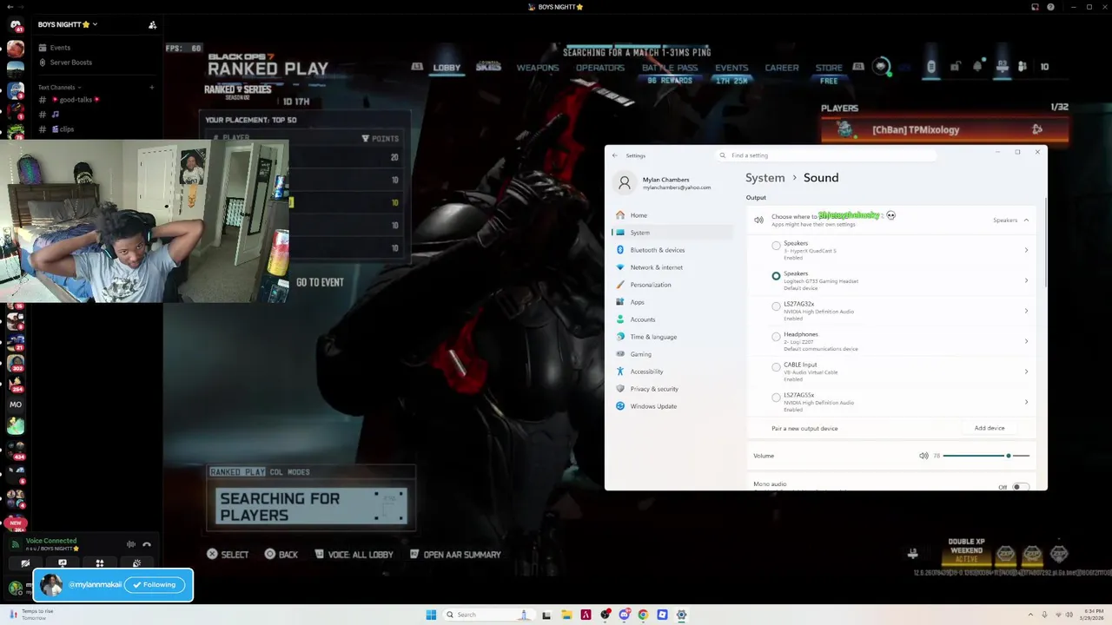Open File Explorer from taskbar
Image resolution: width=1112 pixels, height=625 pixels.
coord(566,615)
